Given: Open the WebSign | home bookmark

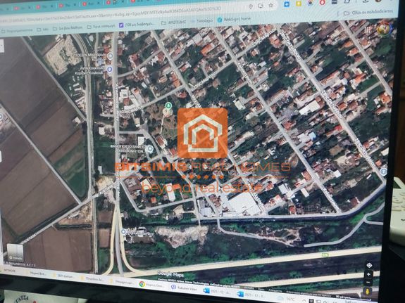Looking at the screenshot, I should click(234, 19).
